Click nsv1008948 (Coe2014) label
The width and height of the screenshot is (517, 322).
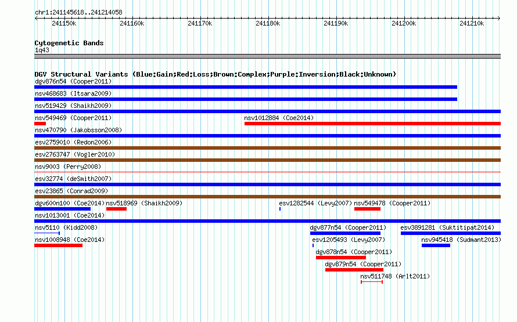click(70, 240)
